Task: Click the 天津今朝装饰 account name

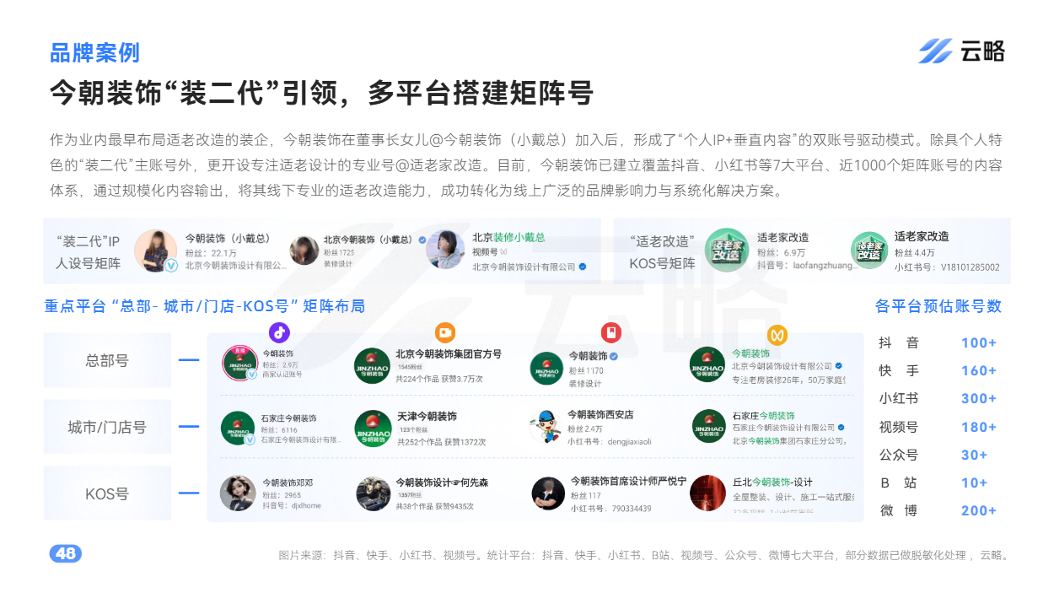Action: coord(427,417)
